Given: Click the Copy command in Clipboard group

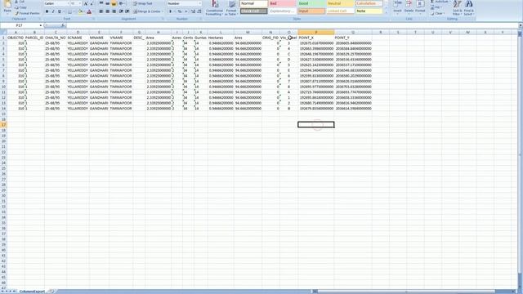Looking at the screenshot, I should coord(20,7).
